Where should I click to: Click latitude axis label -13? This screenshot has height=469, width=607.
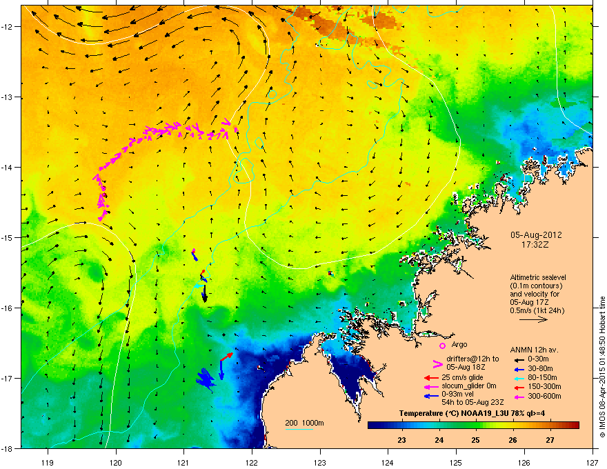click(x=8, y=97)
